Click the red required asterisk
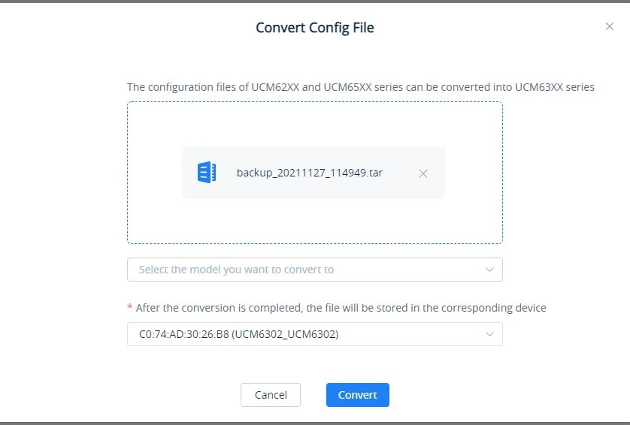Screen dimensions: 630x425 (130, 308)
